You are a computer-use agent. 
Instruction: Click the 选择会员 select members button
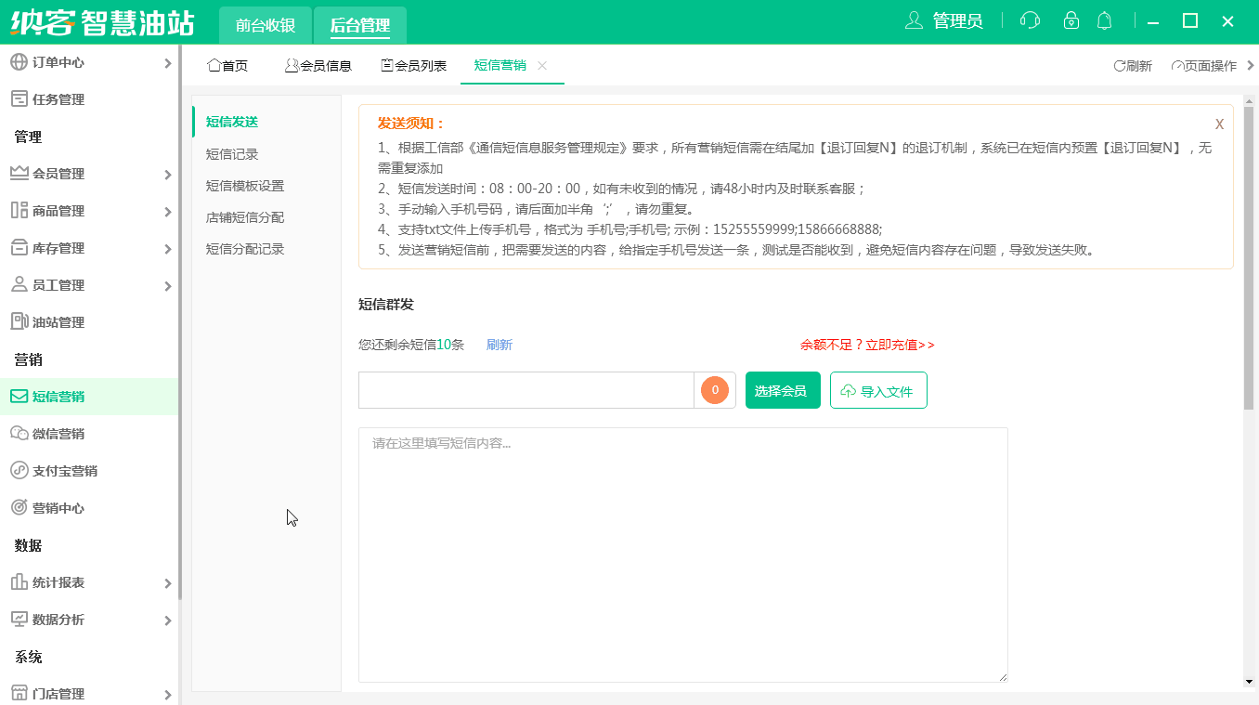point(782,390)
